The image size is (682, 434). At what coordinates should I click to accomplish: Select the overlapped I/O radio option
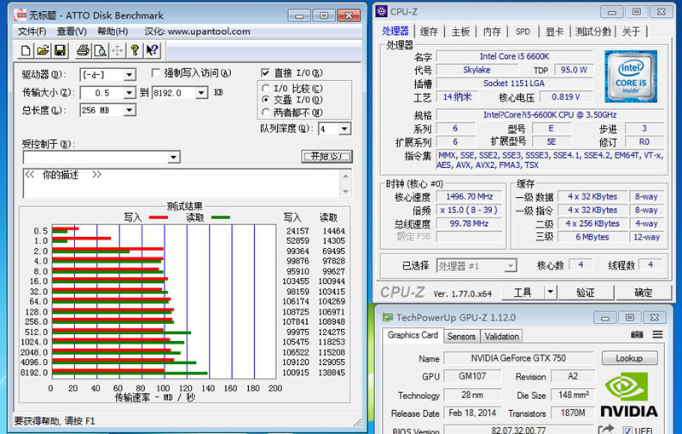[265, 100]
